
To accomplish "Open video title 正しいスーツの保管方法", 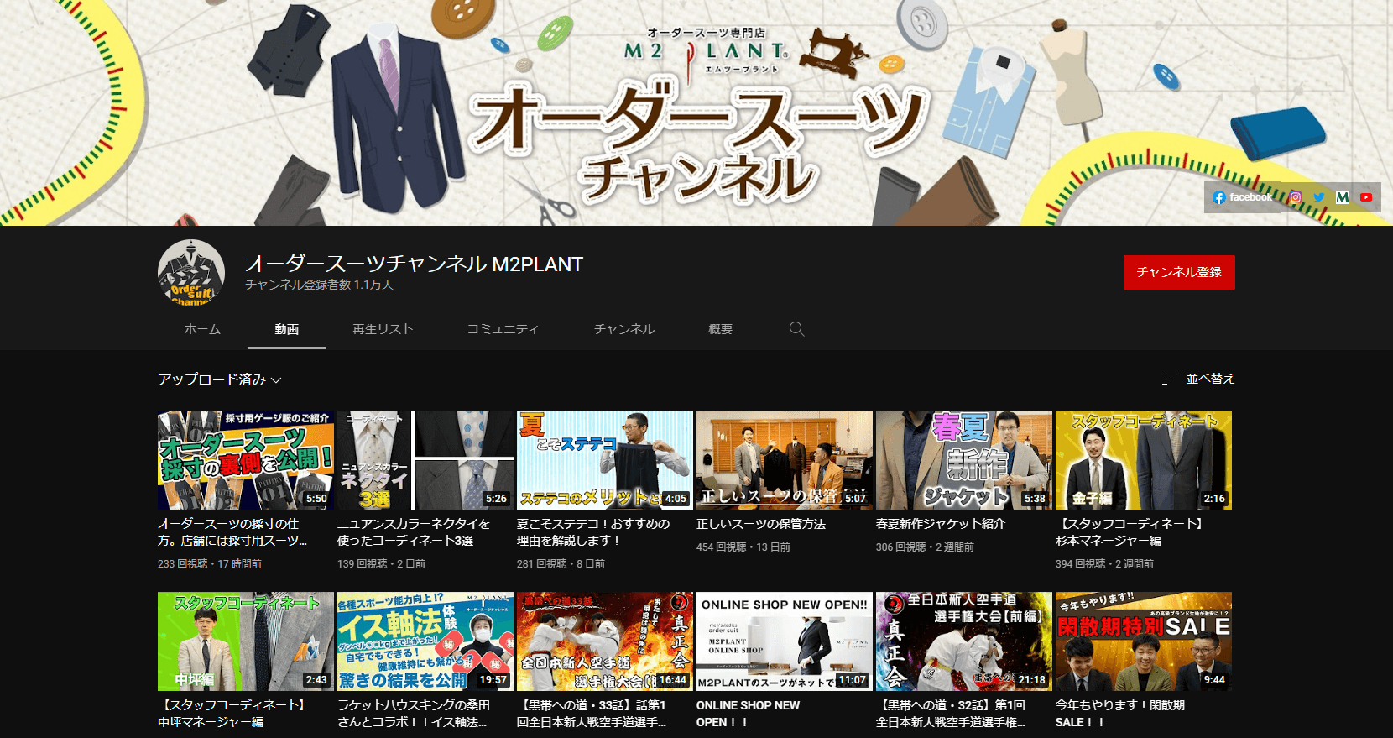I will (x=761, y=524).
